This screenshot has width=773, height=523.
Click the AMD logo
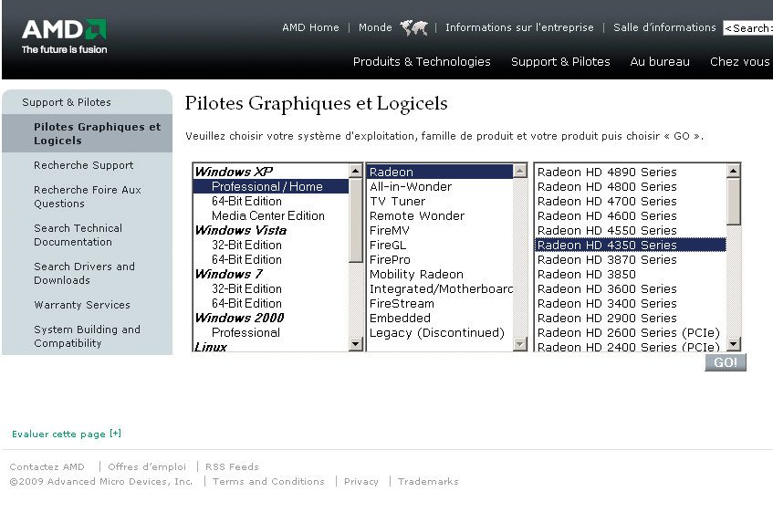[x=64, y=36]
